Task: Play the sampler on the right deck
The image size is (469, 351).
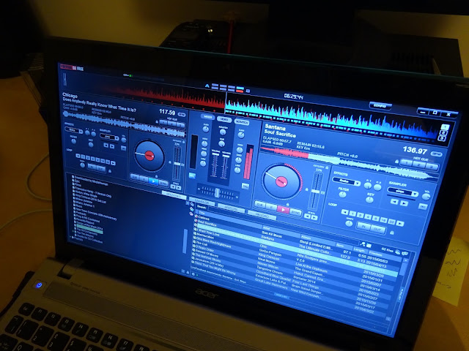Action: (x=404, y=203)
